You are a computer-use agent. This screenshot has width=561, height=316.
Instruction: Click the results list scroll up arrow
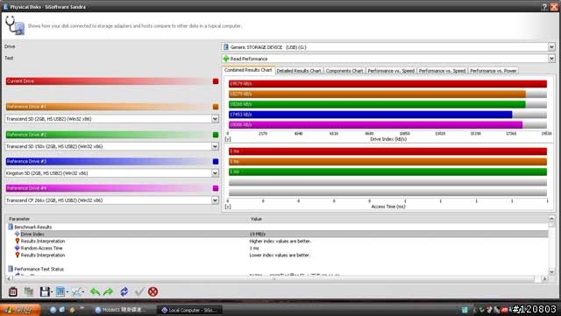click(551, 219)
